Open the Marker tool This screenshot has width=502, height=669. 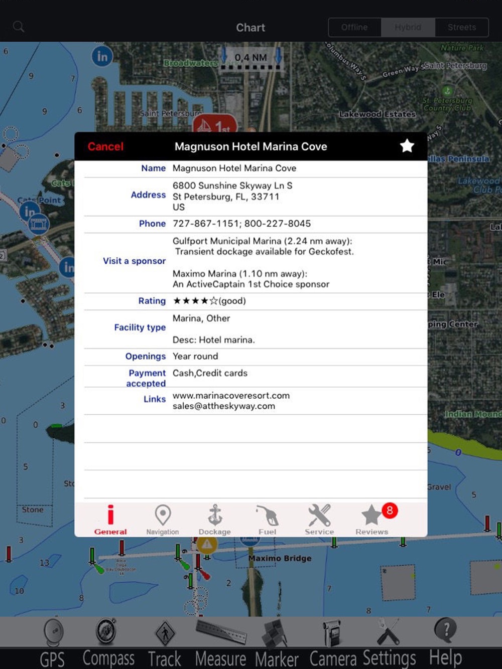[x=277, y=644]
